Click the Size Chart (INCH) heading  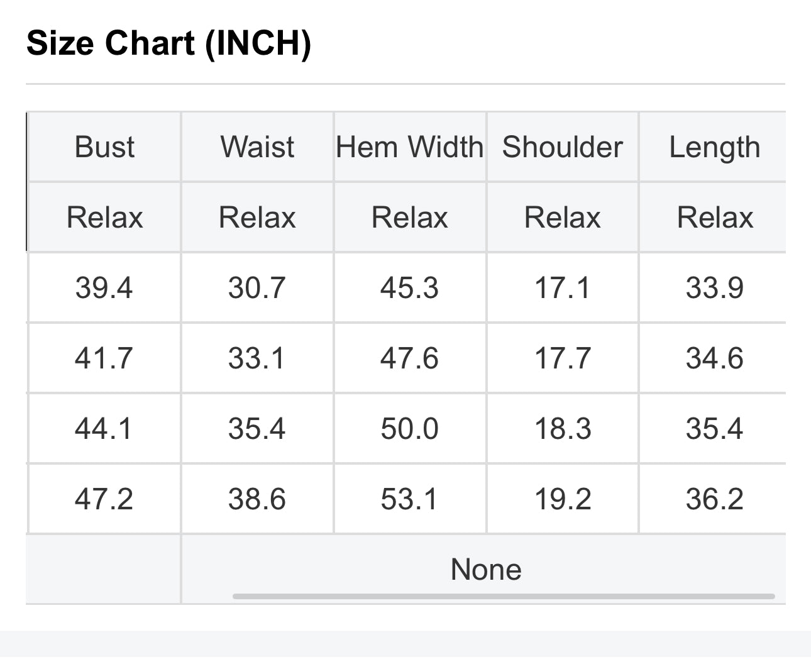click(x=168, y=43)
